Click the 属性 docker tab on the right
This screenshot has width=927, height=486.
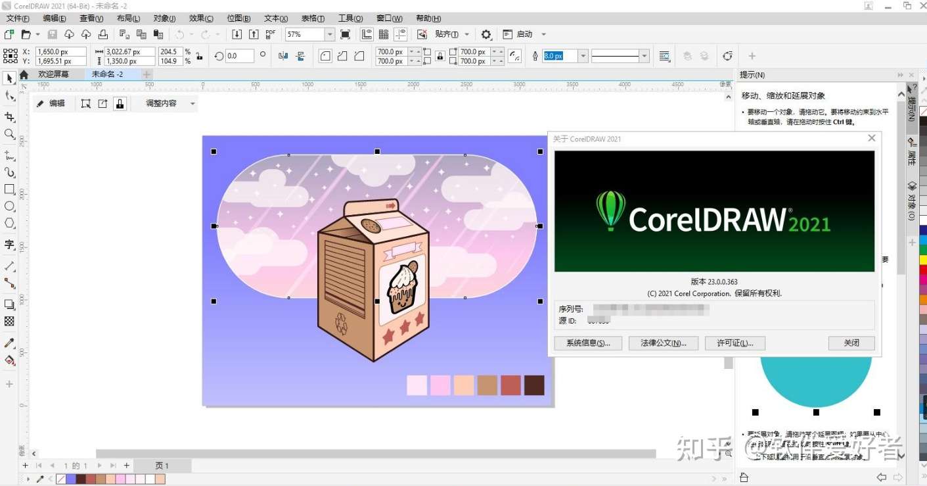click(x=913, y=153)
